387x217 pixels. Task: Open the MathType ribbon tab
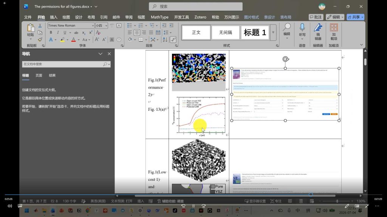point(160,17)
